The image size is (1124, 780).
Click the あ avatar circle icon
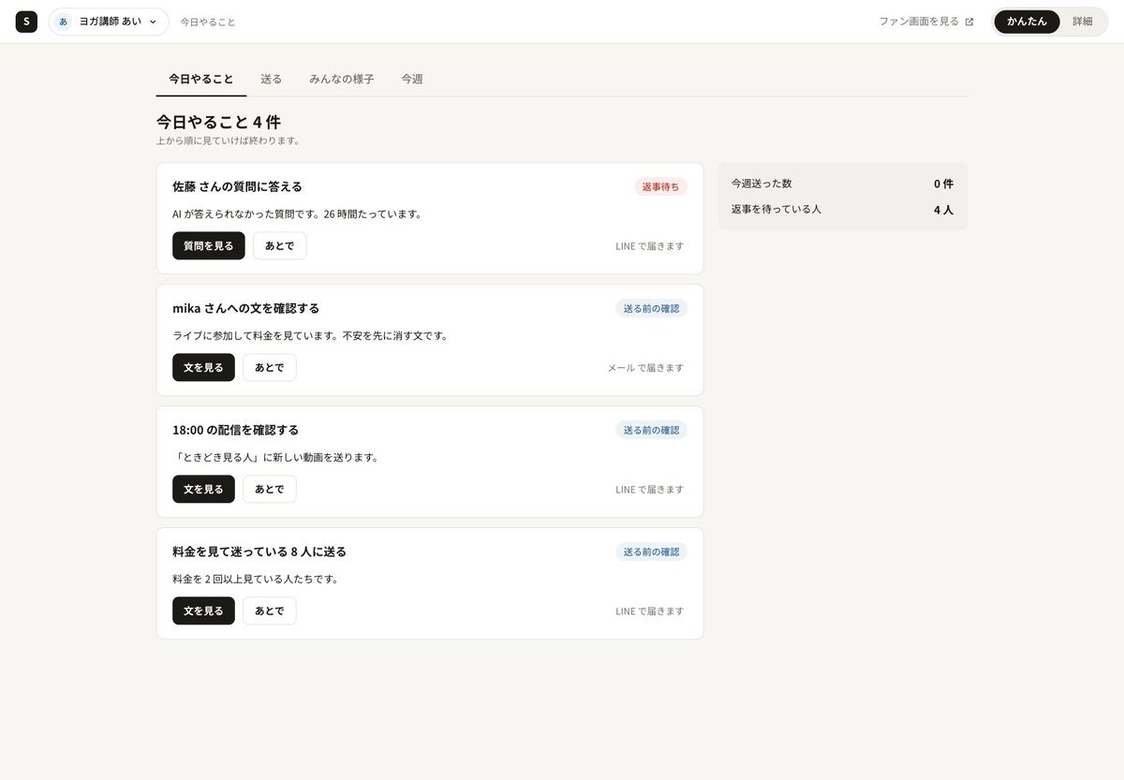point(63,22)
